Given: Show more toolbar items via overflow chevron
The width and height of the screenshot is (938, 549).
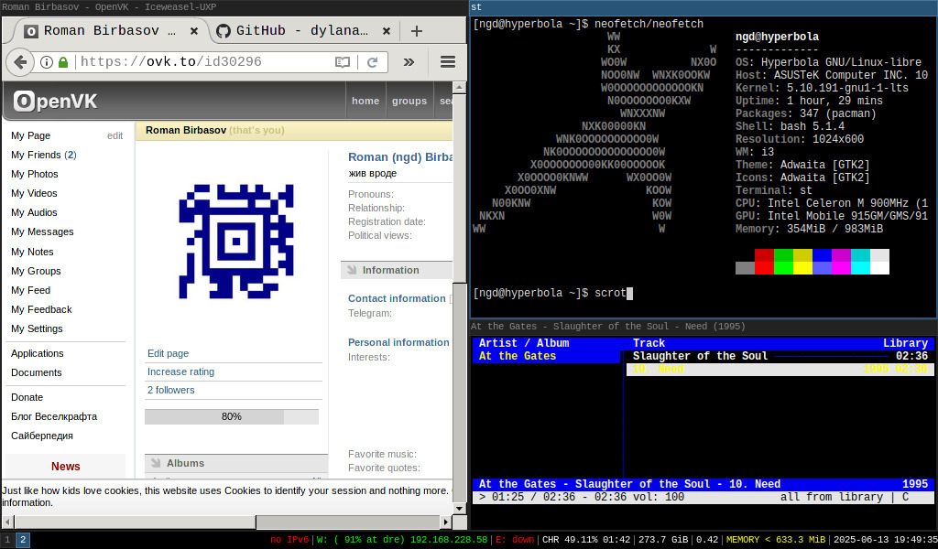Looking at the screenshot, I should click(409, 62).
